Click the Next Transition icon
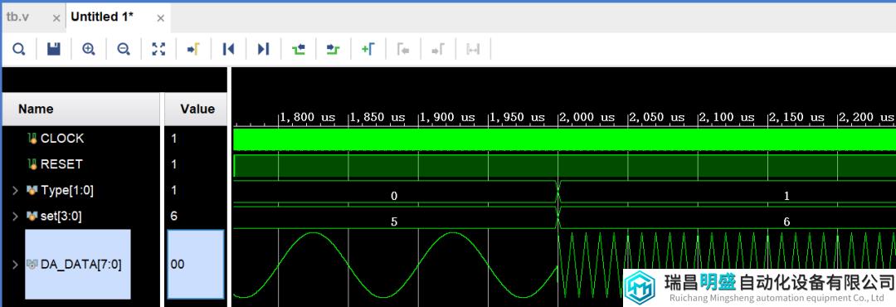 334,50
